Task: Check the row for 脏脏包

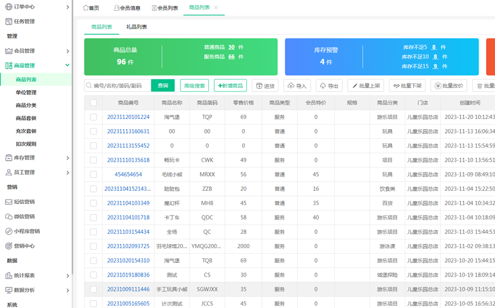Action: (94, 189)
